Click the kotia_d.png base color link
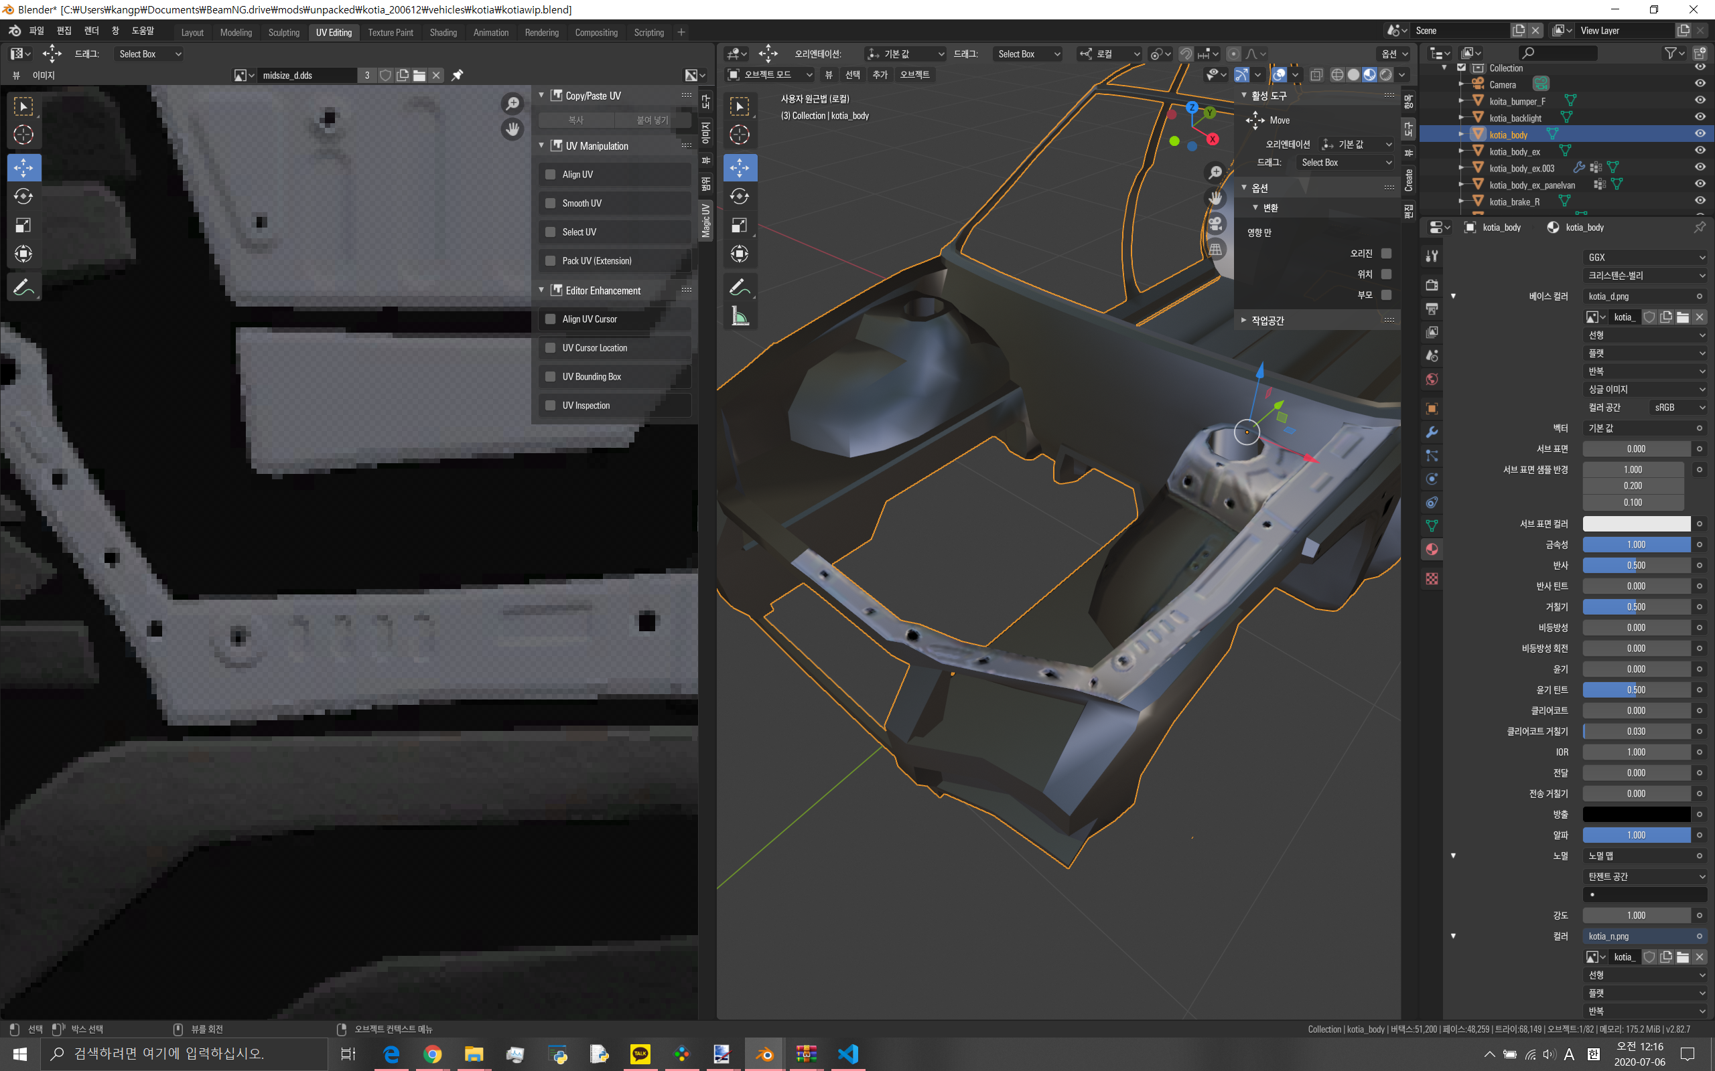This screenshot has width=1715, height=1071. [1645, 296]
